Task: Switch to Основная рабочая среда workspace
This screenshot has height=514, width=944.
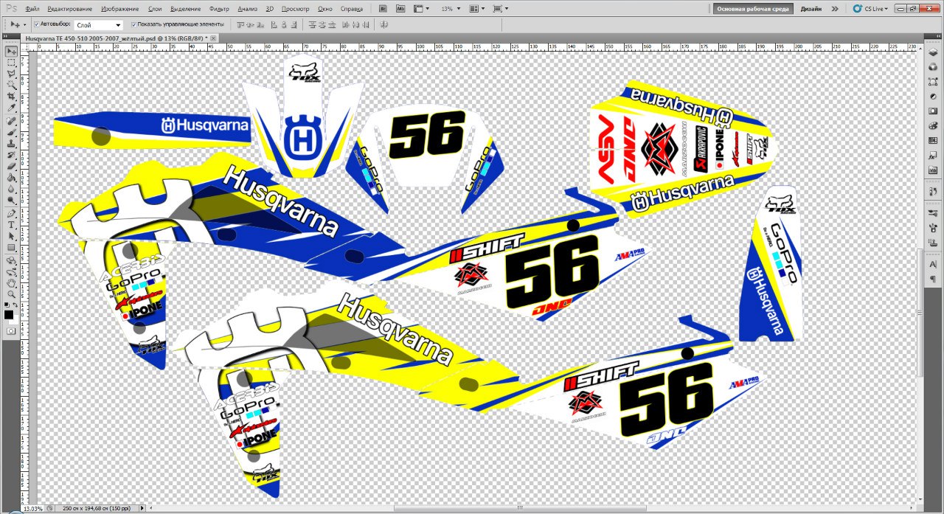Action: [x=752, y=9]
